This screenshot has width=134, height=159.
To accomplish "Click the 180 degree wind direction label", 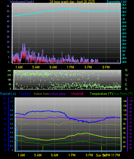I will (9, 80).
